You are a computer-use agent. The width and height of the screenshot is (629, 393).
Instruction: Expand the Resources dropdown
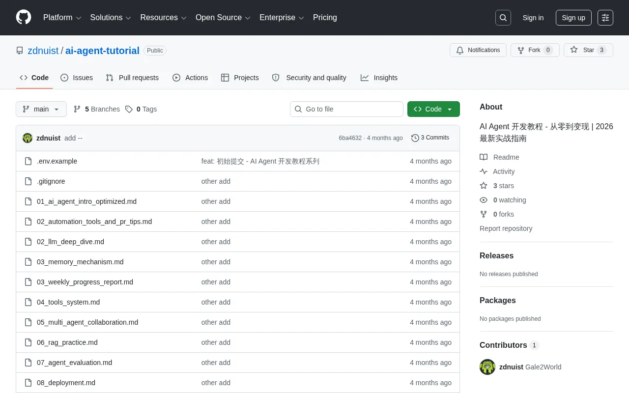coord(164,18)
